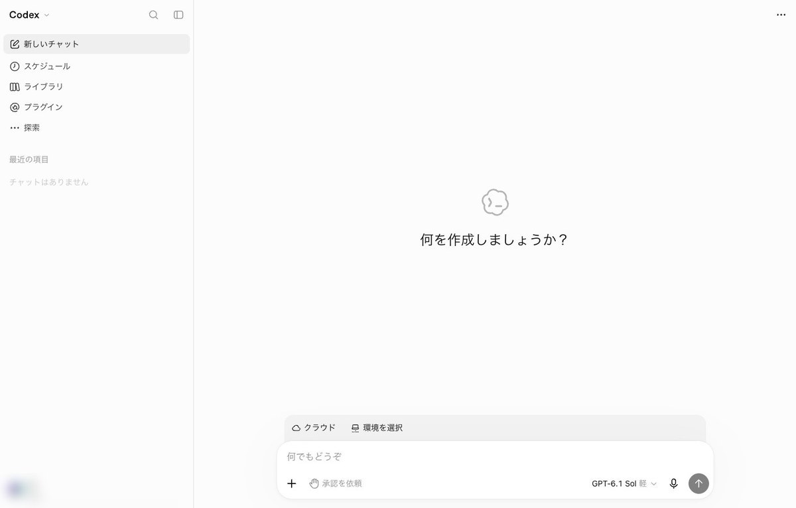Toggle the sidebar panel icon
796x508 pixels.
tap(178, 15)
